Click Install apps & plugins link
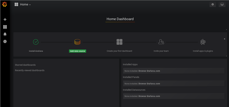 point(203,51)
